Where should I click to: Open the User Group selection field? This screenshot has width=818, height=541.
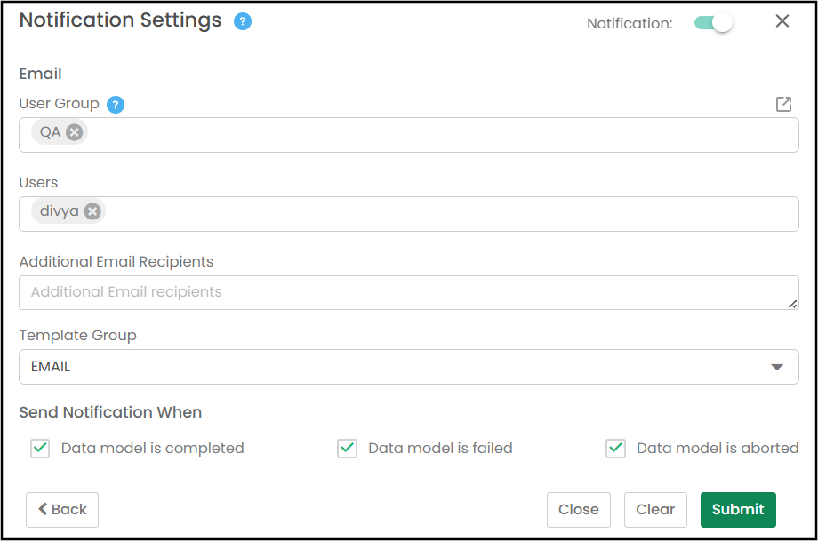pos(409,135)
